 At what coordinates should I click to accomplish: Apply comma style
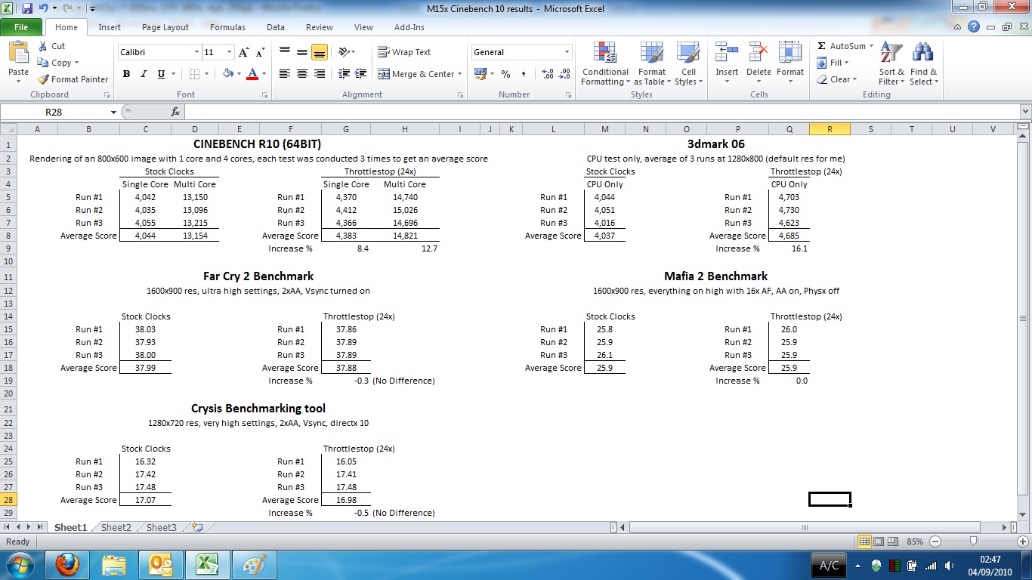[x=524, y=74]
